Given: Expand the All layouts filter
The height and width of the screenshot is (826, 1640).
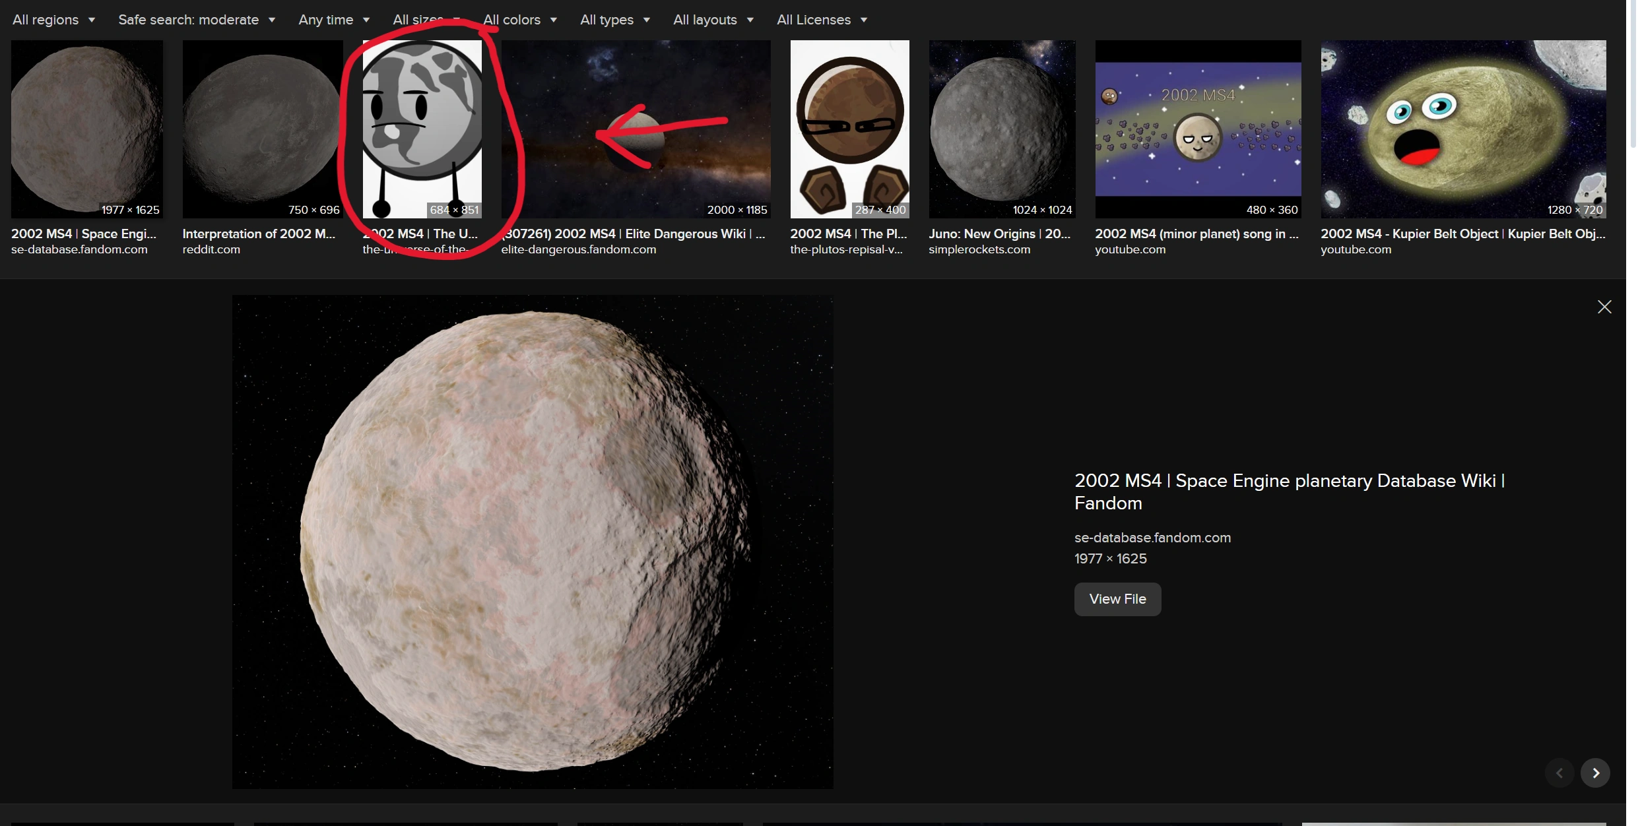Looking at the screenshot, I should pos(713,20).
